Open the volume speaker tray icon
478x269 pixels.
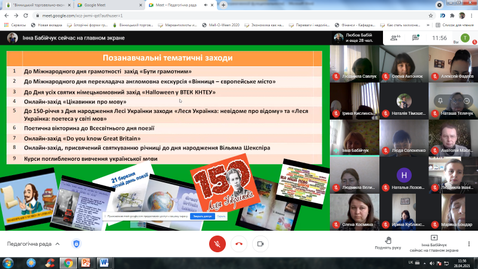pos(431,263)
